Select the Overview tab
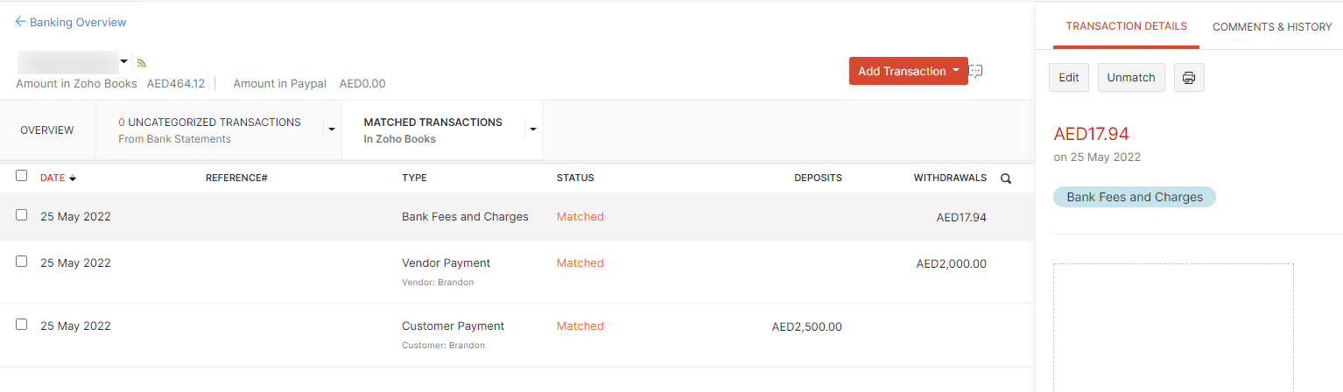 (x=47, y=129)
